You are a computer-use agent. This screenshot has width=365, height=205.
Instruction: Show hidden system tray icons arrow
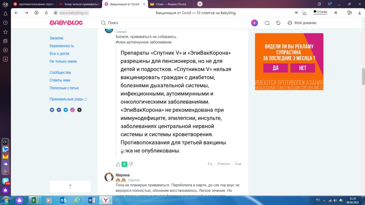pos(324,200)
